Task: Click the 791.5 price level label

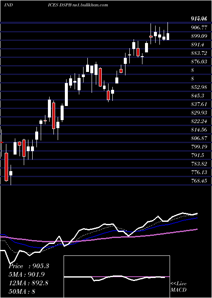Action: pyautogui.click(x=198, y=155)
